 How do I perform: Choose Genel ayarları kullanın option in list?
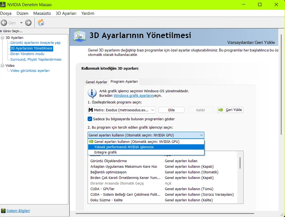pos(146,142)
